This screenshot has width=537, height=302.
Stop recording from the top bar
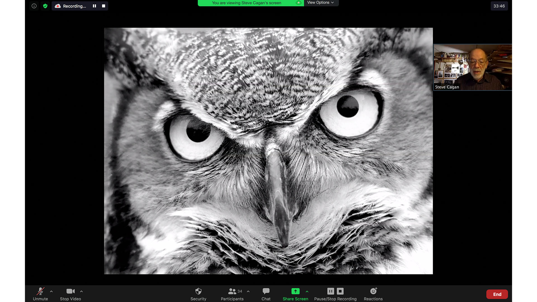[103, 6]
